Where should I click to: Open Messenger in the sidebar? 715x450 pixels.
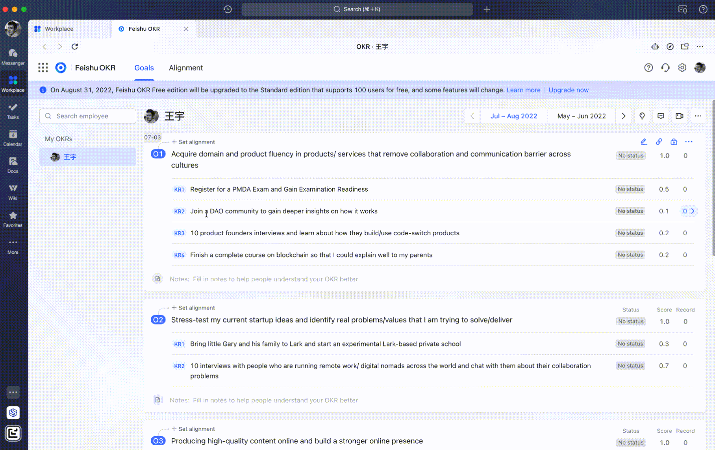(x=13, y=57)
